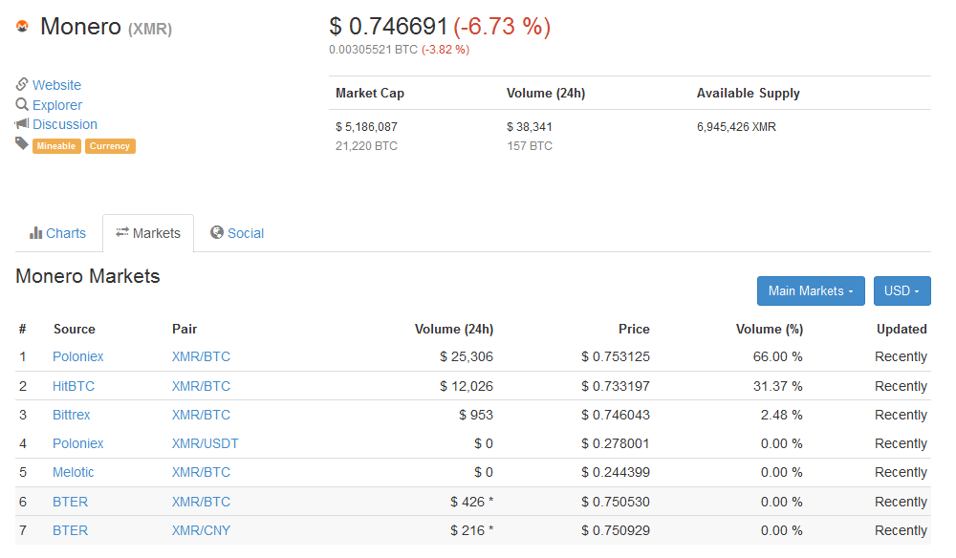This screenshot has width=956, height=558.
Task: Open Melotic XMR/BTC pair link
Action: (201, 472)
